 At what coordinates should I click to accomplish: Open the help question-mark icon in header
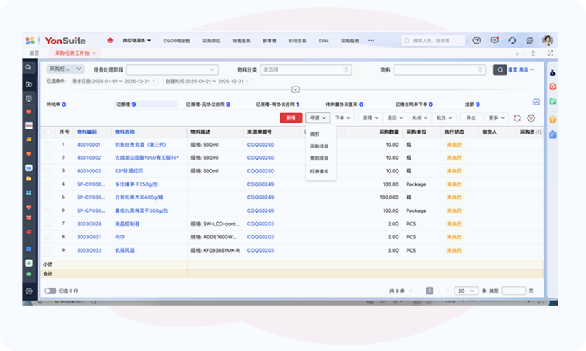[477, 40]
